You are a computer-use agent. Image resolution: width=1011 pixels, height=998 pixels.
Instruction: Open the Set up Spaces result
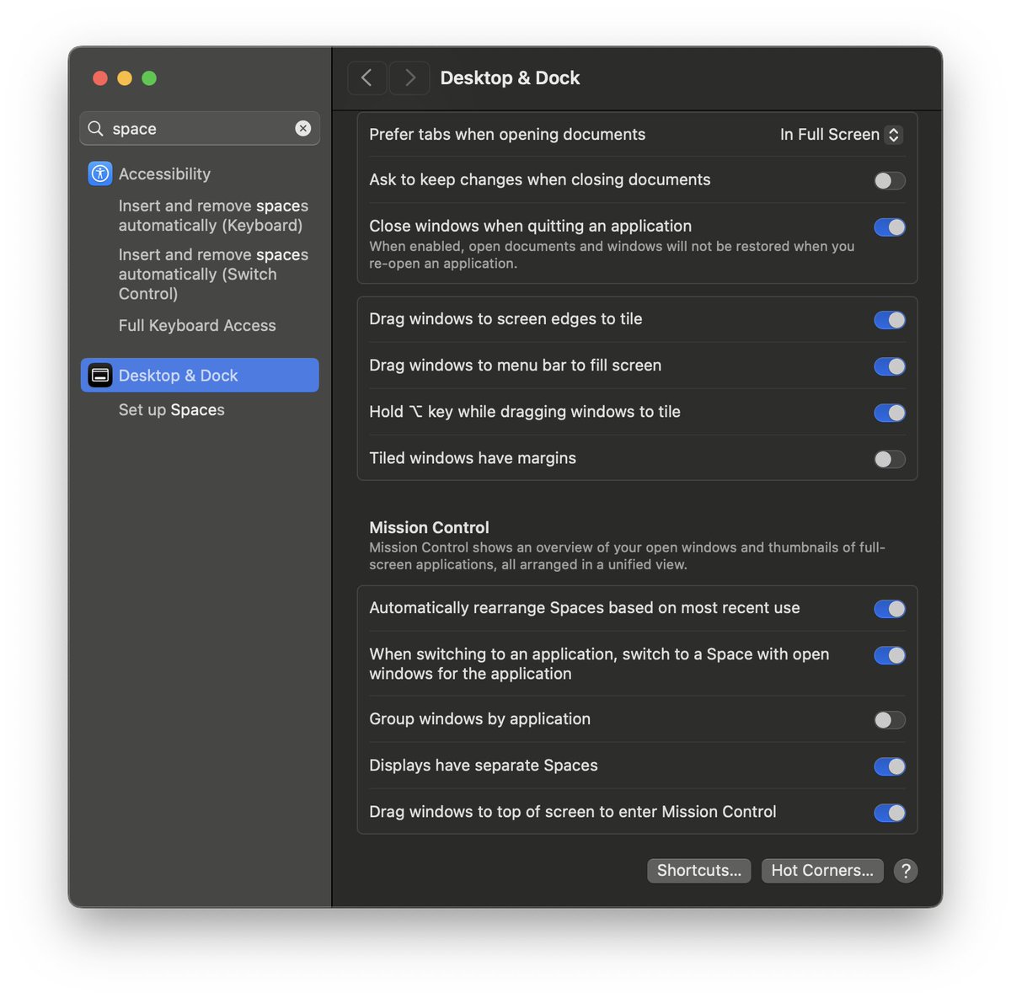(171, 409)
